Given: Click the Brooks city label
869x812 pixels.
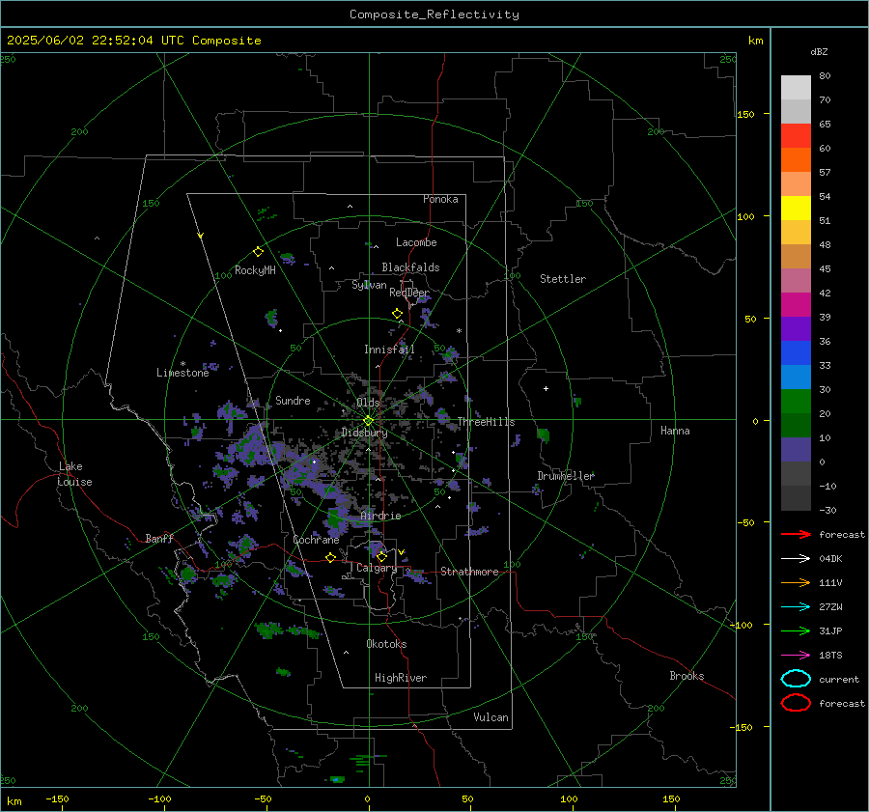Looking at the screenshot, I should [687, 676].
